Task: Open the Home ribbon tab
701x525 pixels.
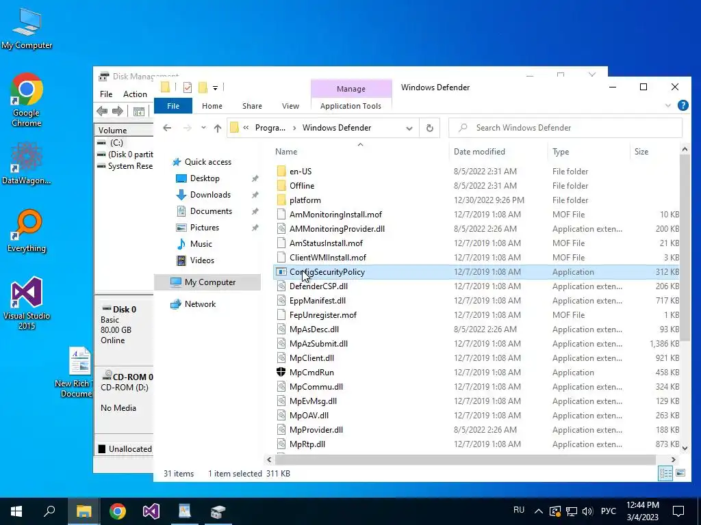Action: (212, 106)
